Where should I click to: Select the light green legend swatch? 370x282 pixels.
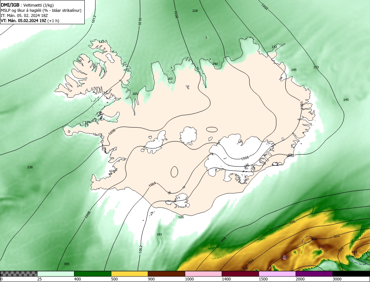click(56, 274)
